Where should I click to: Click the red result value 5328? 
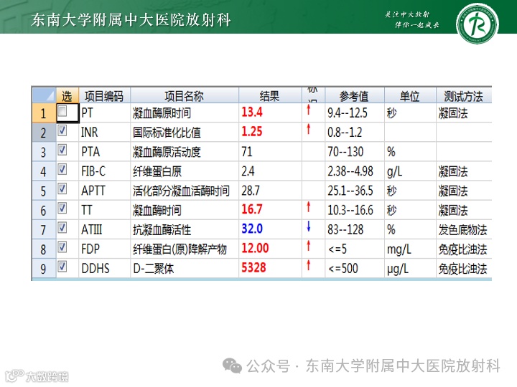click(253, 267)
